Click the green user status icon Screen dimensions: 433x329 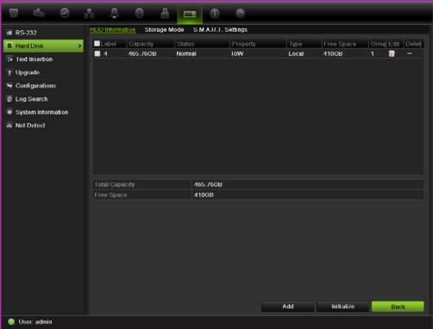11,322
